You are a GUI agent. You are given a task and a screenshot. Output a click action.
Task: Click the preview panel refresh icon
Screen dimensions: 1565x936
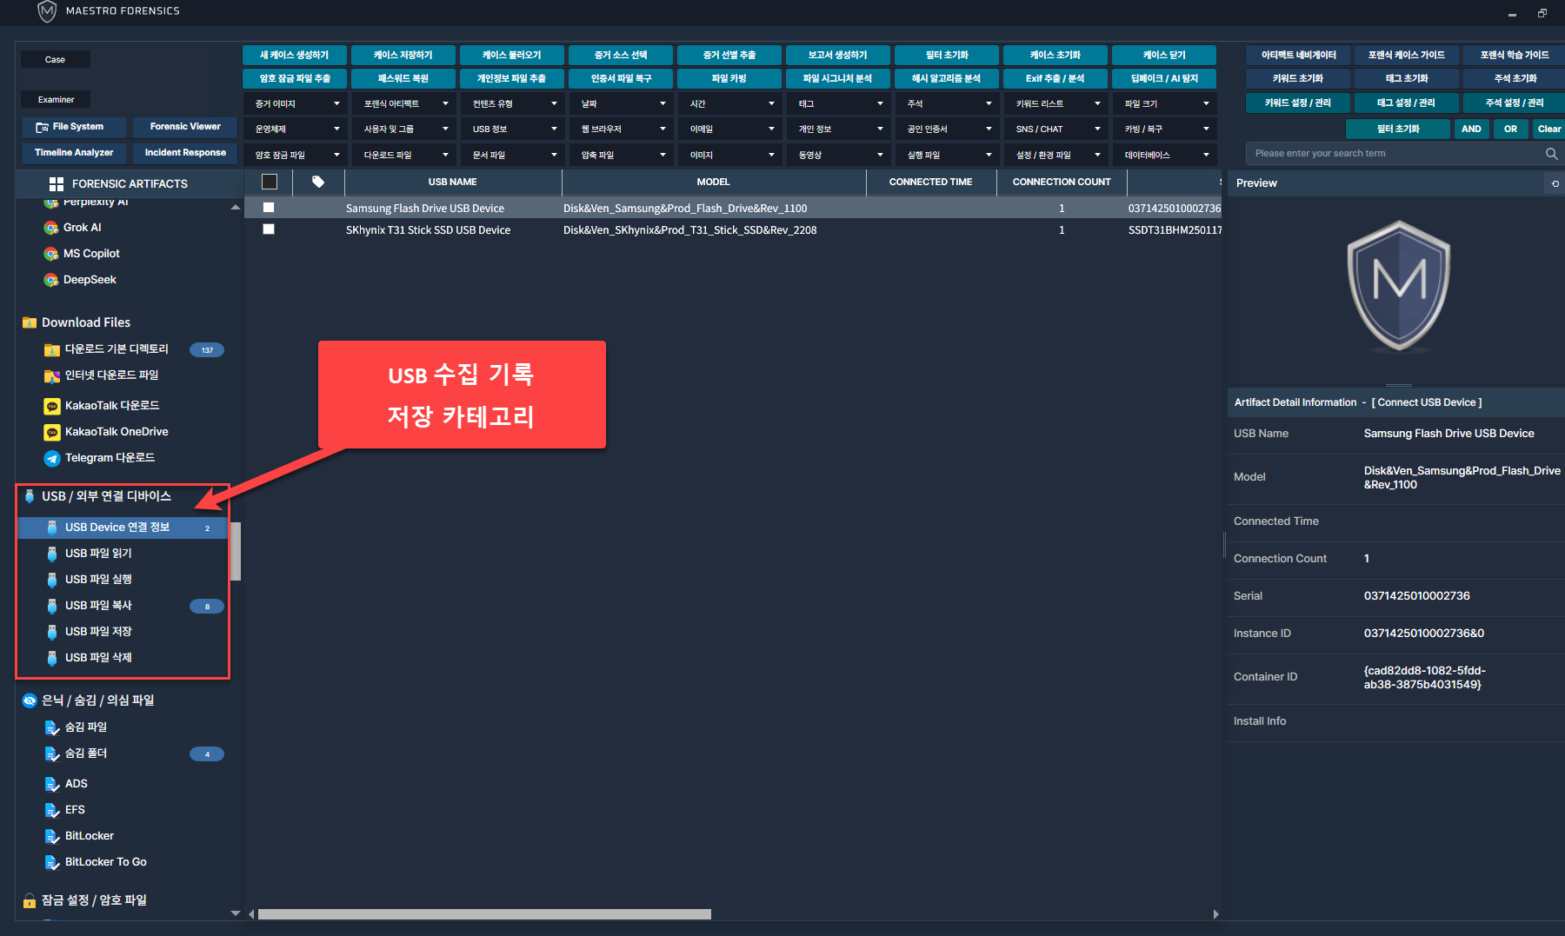coord(1555,183)
